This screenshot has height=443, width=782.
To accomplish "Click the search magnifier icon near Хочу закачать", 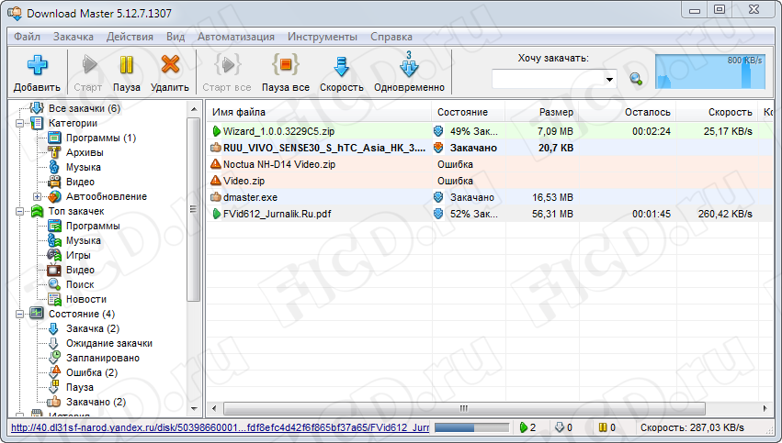I will tap(636, 79).
